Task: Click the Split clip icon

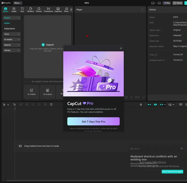Action: point(27,104)
